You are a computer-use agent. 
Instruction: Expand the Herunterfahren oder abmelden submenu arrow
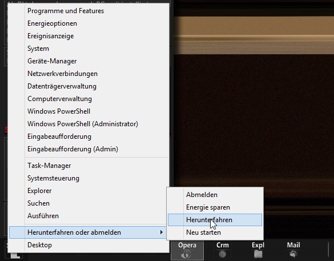(162, 232)
